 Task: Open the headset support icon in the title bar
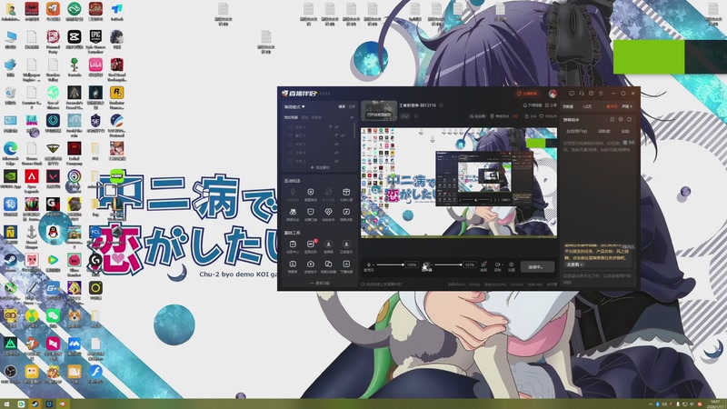(x=582, y=94)
